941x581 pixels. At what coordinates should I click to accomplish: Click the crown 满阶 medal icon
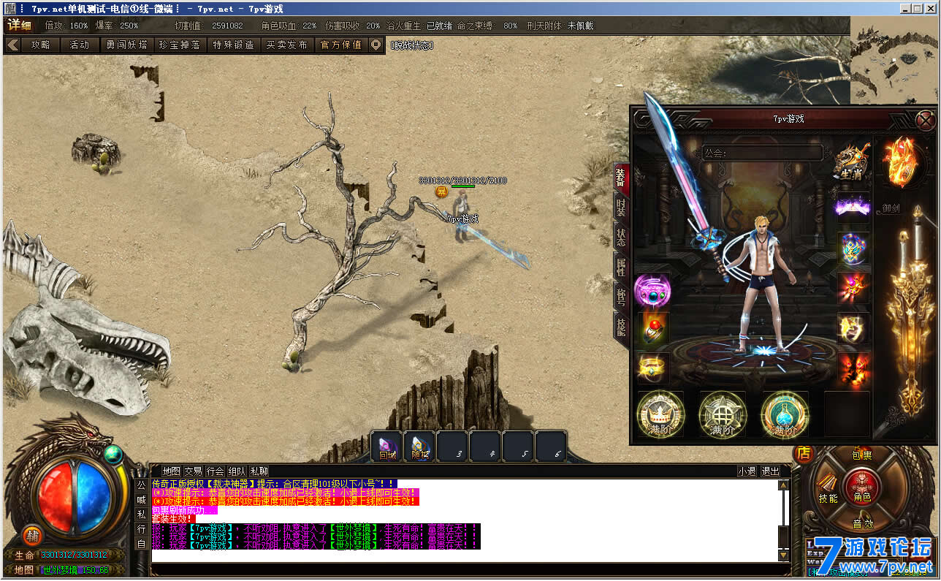click(x=660, y=415)
